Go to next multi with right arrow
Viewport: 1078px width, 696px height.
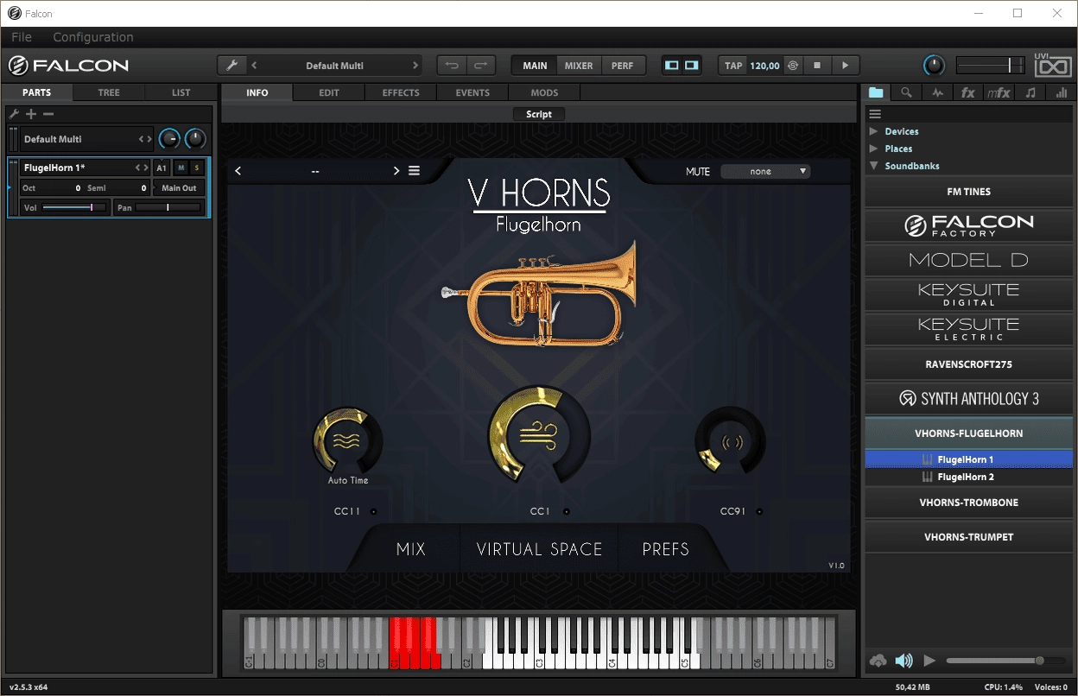(415, 66)
